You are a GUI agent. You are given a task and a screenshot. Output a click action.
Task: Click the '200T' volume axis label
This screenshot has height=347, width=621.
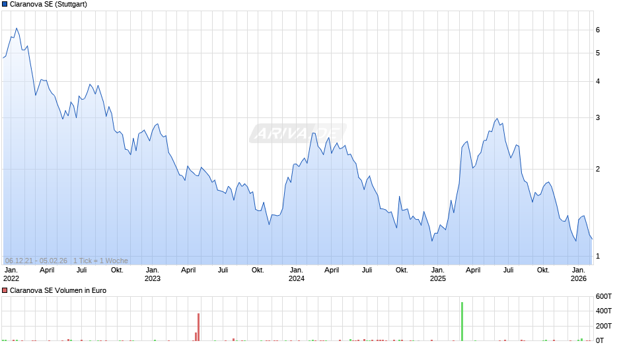click(x=604, y=326)
